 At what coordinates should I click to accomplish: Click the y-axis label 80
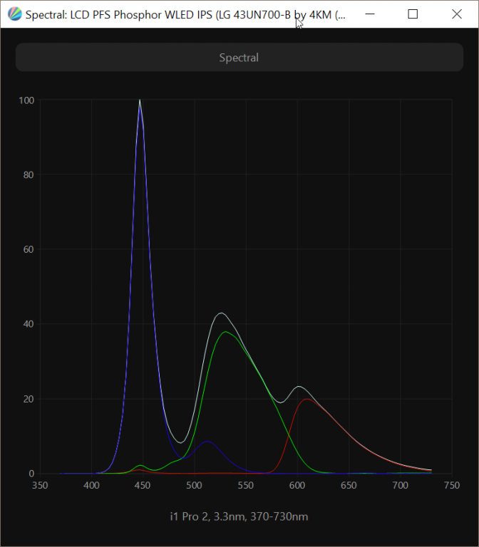tap(29, 174)
